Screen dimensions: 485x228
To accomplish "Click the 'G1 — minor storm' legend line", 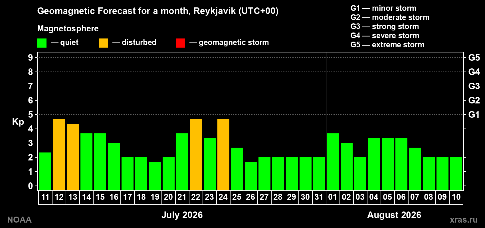I will point(383,8).
